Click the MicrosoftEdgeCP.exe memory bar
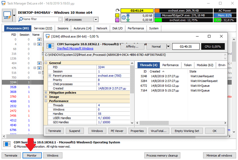 tap(183, 15)
